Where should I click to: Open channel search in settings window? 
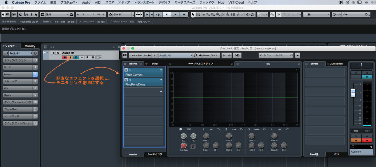click(x=195, y=55)
